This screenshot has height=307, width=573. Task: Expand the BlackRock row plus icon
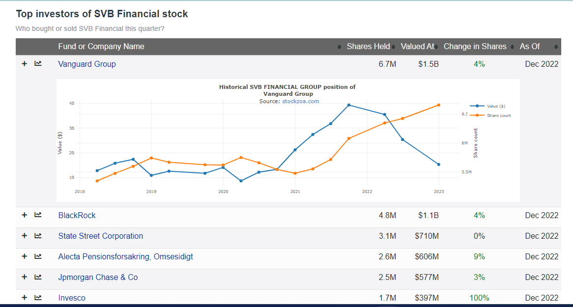25,215
